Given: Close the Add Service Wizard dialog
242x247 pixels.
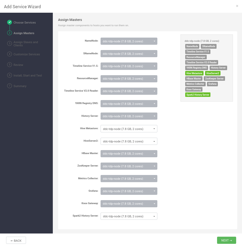Looking at the screenshot, I should (237, 6).
